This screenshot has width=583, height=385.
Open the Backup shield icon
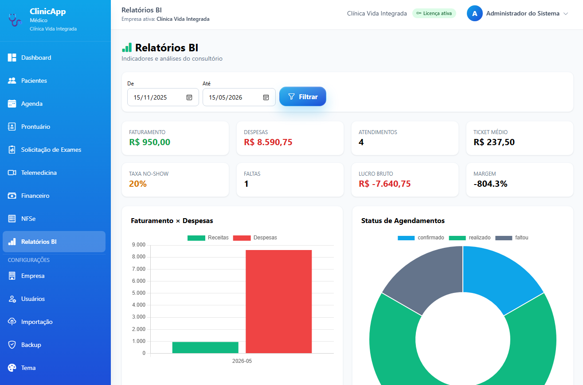click(12, 345)
